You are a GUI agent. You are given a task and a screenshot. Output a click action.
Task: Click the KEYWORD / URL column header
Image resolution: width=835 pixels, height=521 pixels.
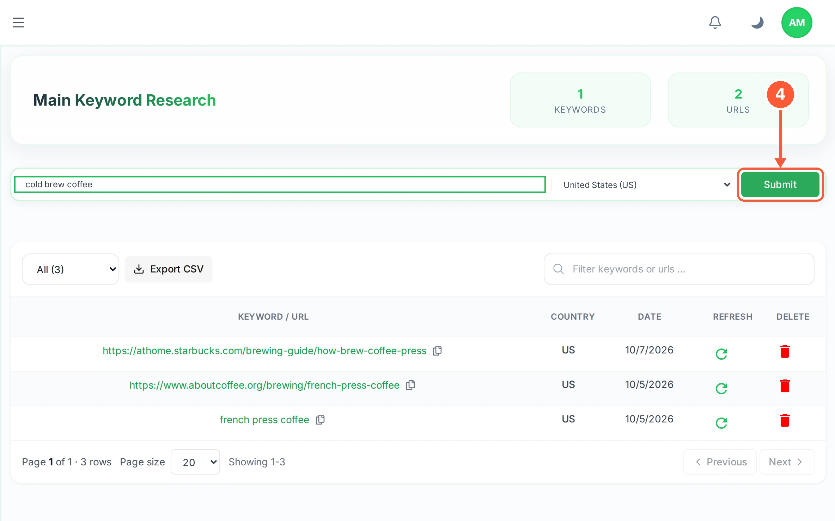point(273,316)
